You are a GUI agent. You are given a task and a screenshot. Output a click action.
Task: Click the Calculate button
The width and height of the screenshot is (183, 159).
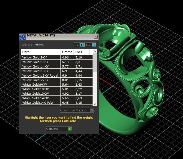pos(59,129)
